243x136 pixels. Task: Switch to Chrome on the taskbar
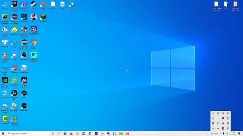coord(90,133)
